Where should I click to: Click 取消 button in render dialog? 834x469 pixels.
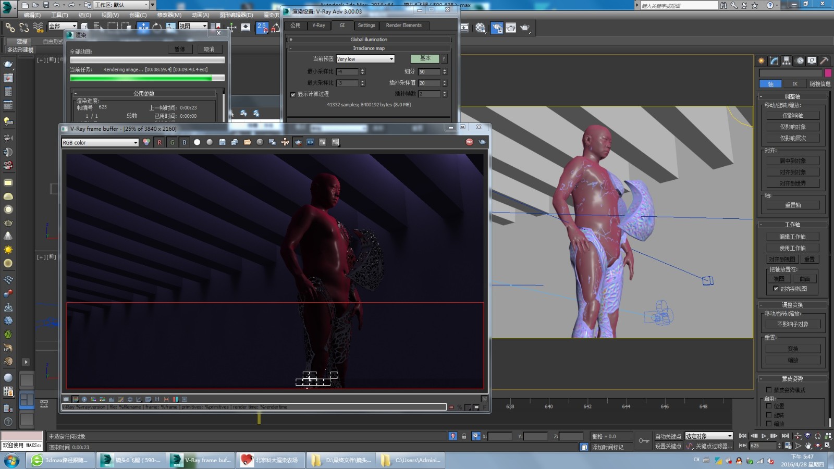click(x=210, y=49)
